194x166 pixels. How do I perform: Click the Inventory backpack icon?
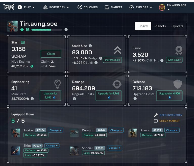pyautogui.click(x=45, y=7)
